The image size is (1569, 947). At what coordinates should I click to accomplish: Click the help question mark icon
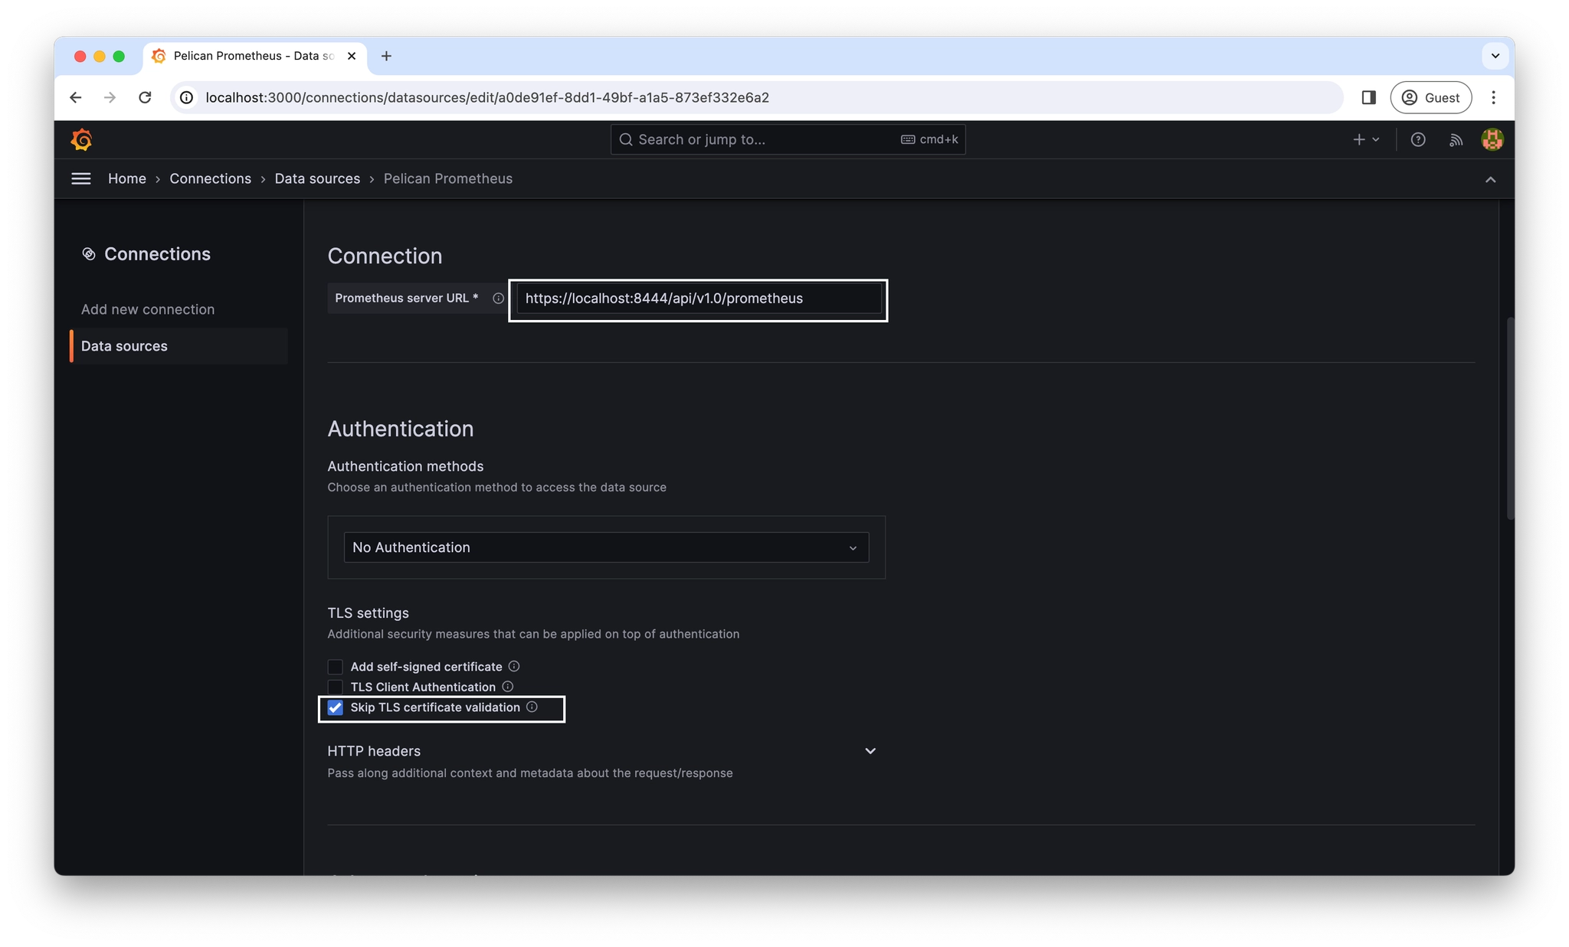point(1418,139)
